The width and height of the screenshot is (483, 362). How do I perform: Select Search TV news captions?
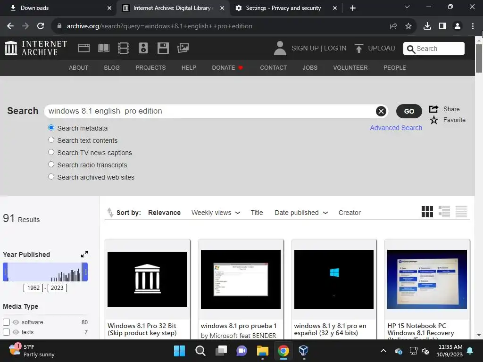click(51, 152)
